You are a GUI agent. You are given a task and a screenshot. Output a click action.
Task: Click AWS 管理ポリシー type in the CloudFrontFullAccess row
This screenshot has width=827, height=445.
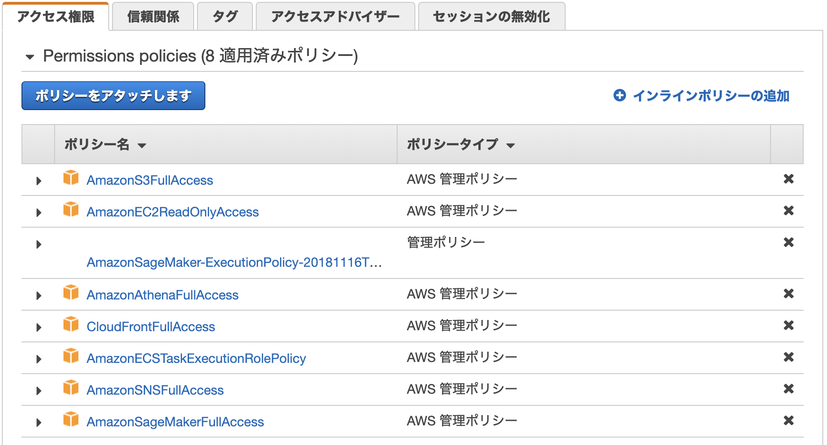[462, 326]
